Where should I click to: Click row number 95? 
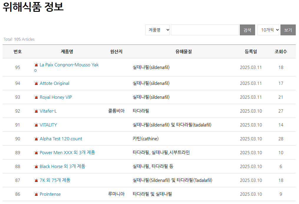click(18, 68)
